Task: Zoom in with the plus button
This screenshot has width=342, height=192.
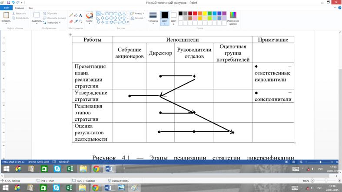Action: pyautogui.click(x=339, y=181)
